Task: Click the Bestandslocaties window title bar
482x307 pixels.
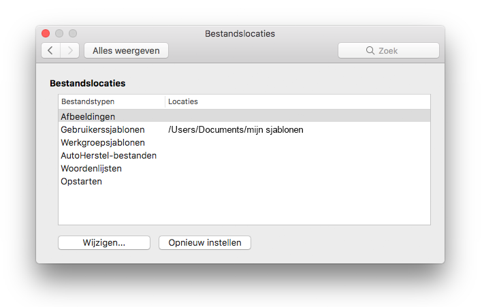Action: 240,33
